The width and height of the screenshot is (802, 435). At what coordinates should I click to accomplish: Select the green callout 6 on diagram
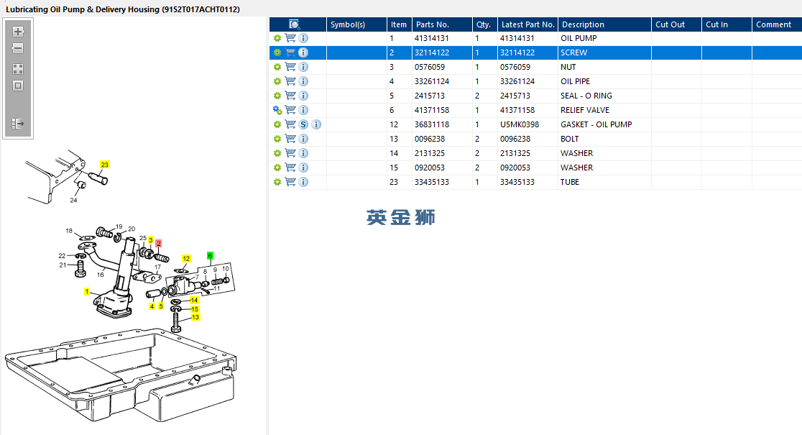(210, 255)
